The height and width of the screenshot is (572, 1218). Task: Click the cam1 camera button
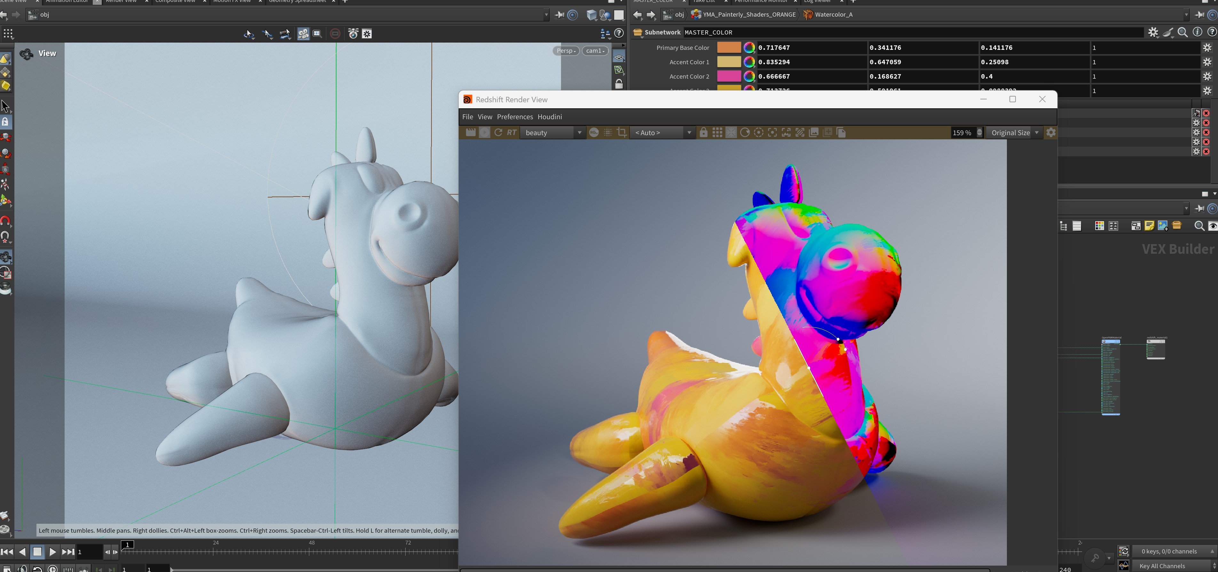[595, 50]
